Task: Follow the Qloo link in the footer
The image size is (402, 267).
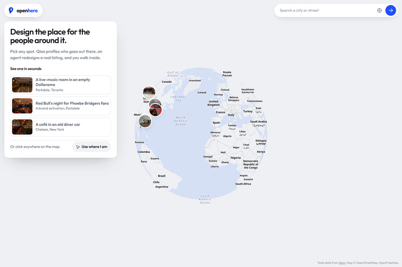Action: point(342,263)
